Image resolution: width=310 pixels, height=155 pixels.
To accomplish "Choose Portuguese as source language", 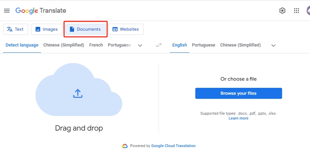I will (x=119, y=45).
